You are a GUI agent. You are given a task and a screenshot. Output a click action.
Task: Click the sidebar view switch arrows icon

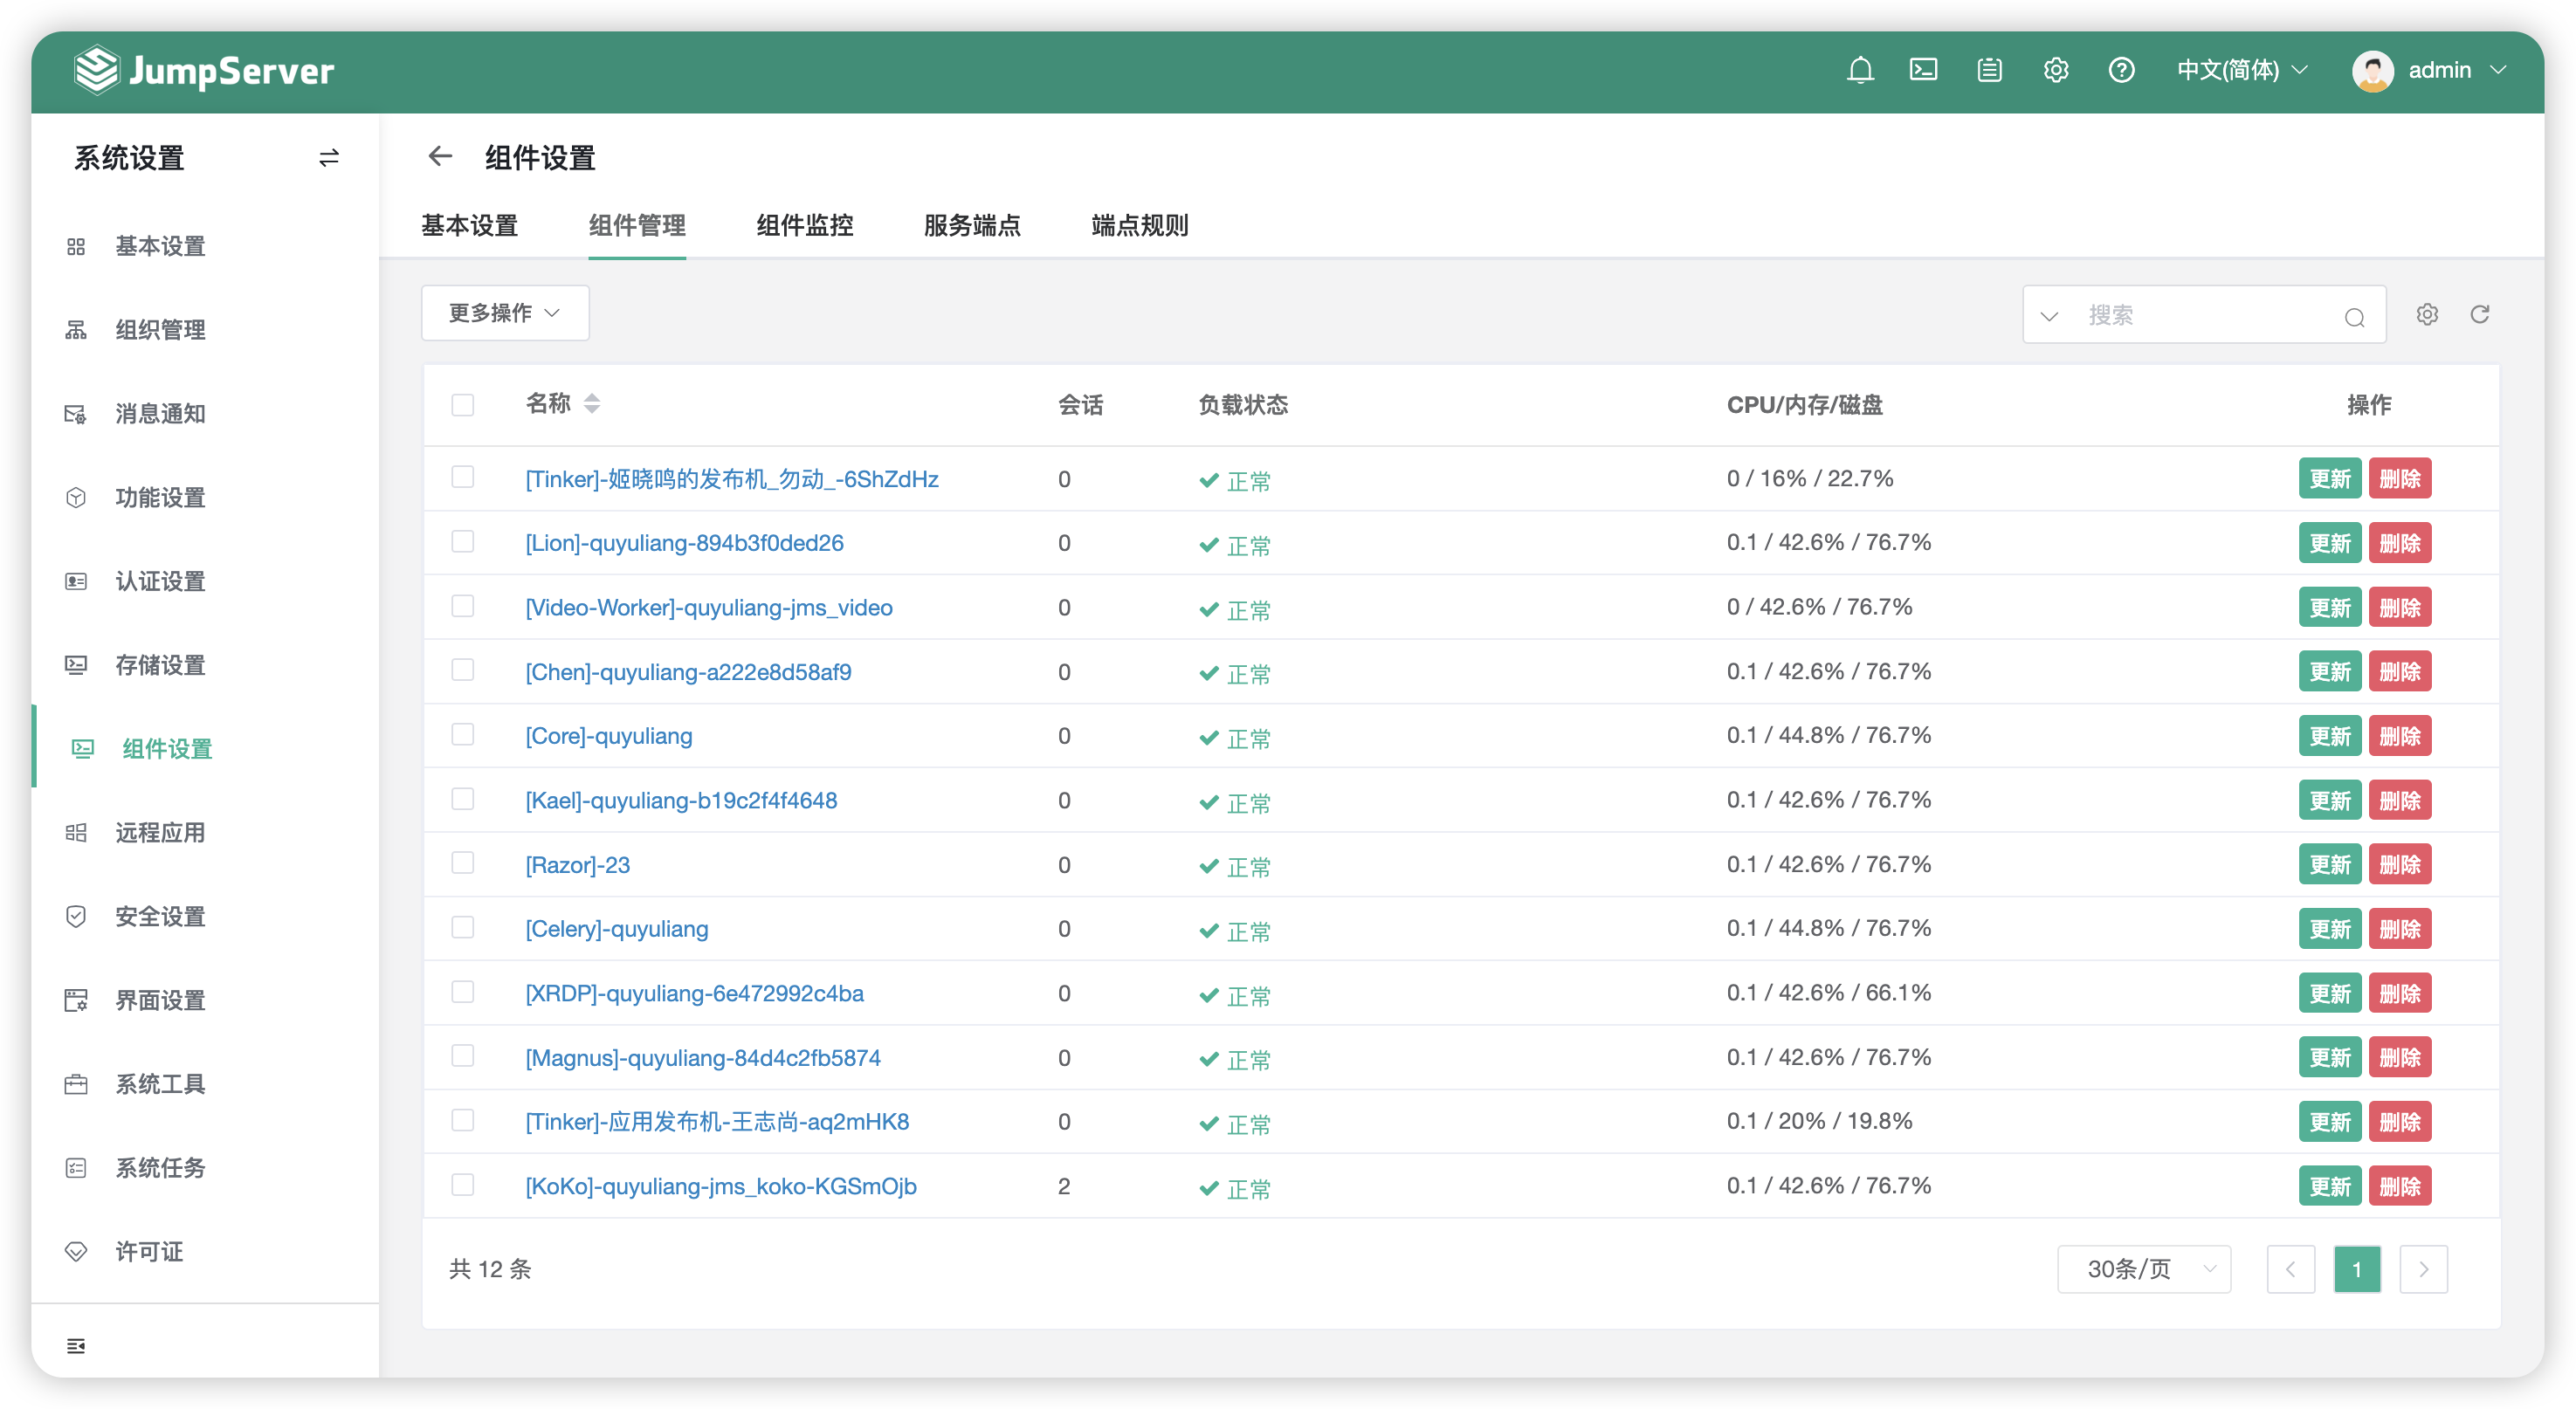pyautogui.click(x=329, y=158)
